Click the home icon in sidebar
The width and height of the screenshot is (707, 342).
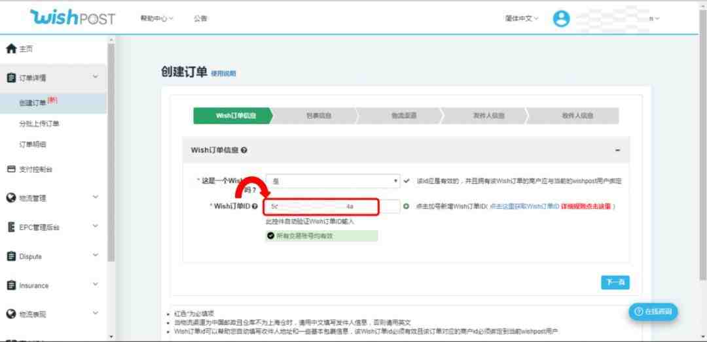pyautogui.click(x=11, y=48)
